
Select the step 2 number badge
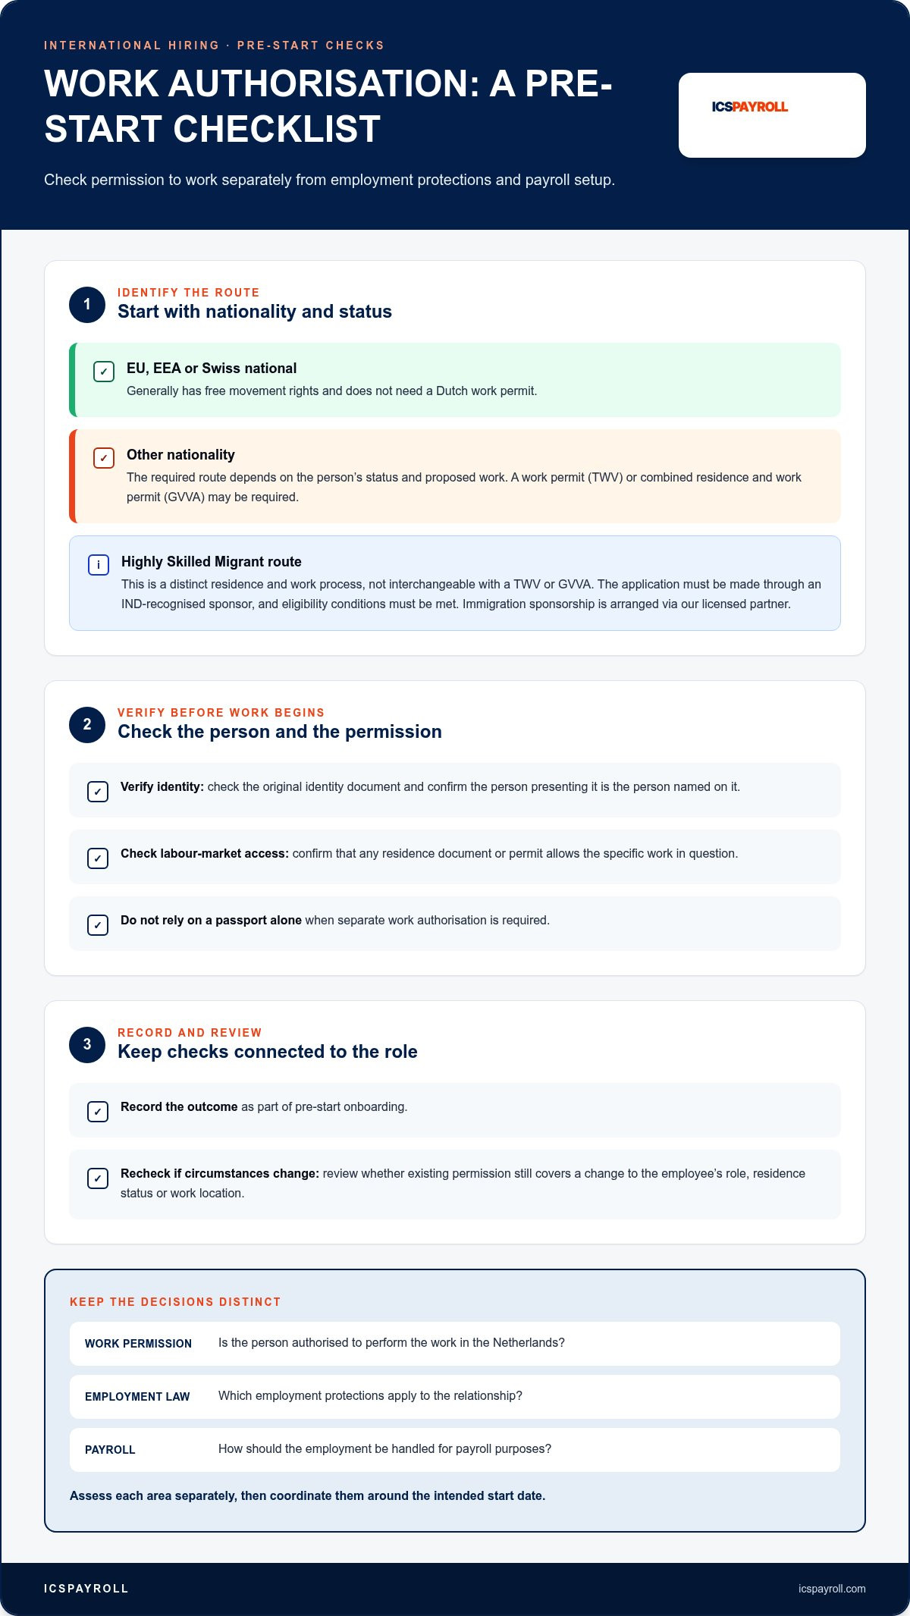click(x=87, y=725)
